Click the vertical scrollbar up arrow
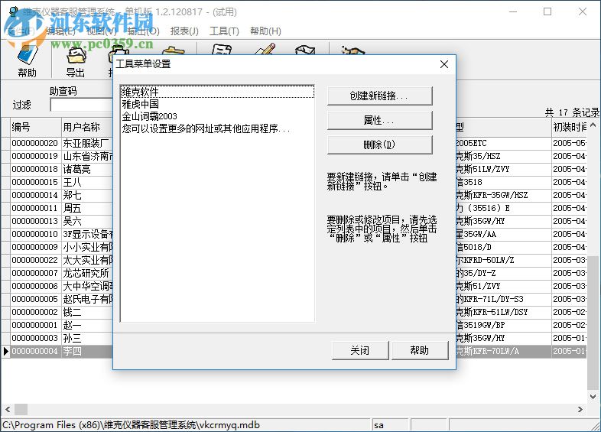Screen dimensions: 601x432 coord(593,125)
